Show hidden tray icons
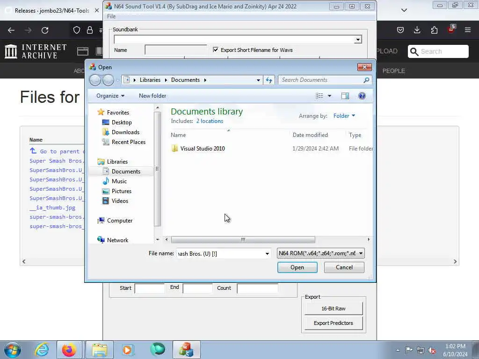 coord(398,350)
